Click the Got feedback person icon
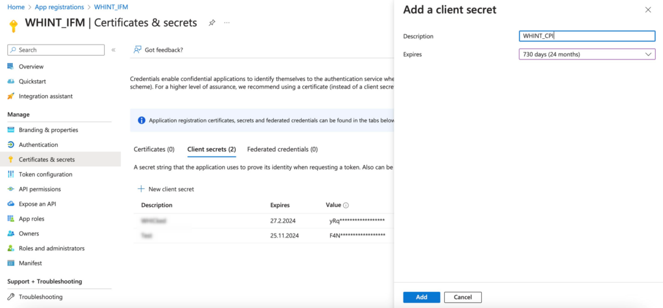Screen dimensions: 663x308 137,49
